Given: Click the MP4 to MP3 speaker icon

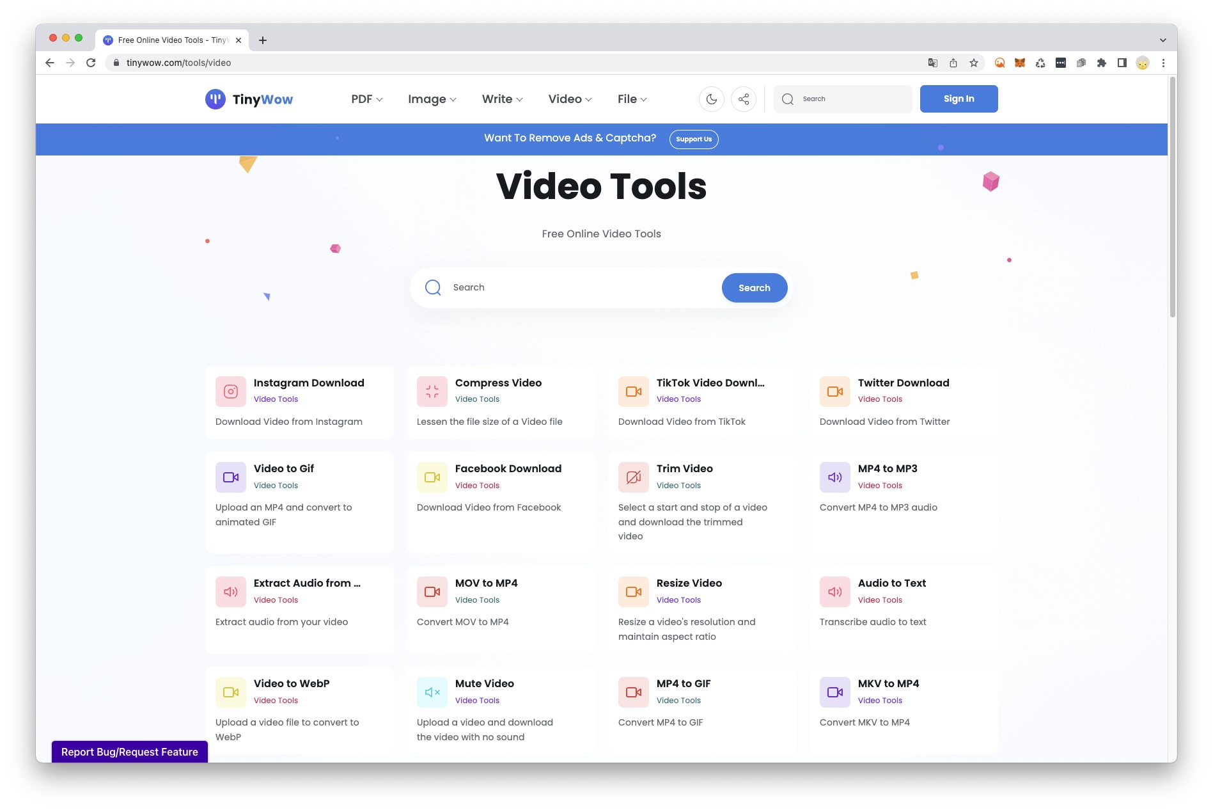Looking at the screenshot, I should coord(834,477).
